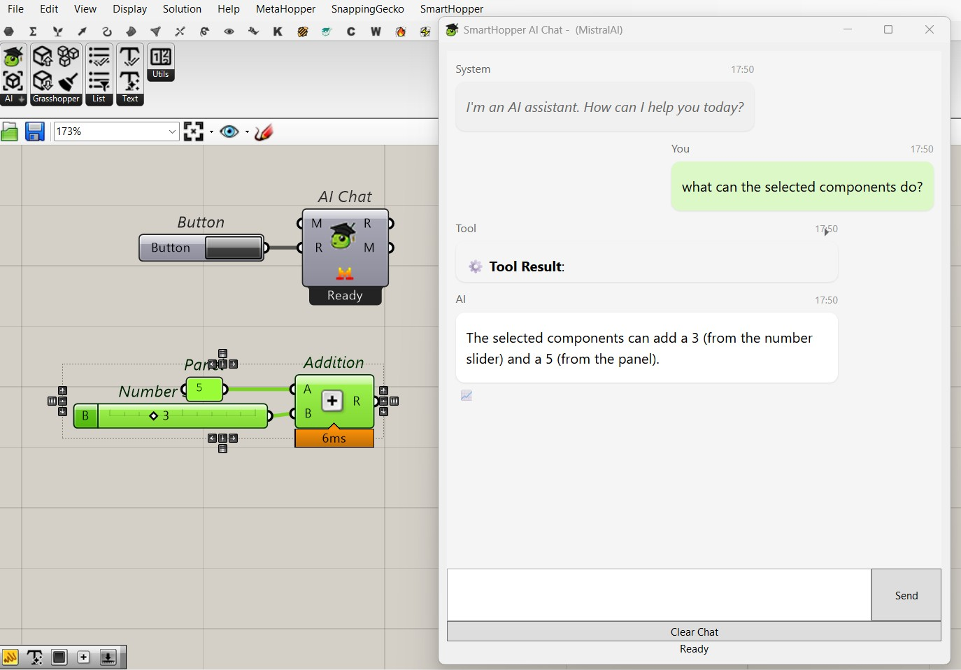
Task: Zoom extents with the frame icon
Action: pos(193,131)
